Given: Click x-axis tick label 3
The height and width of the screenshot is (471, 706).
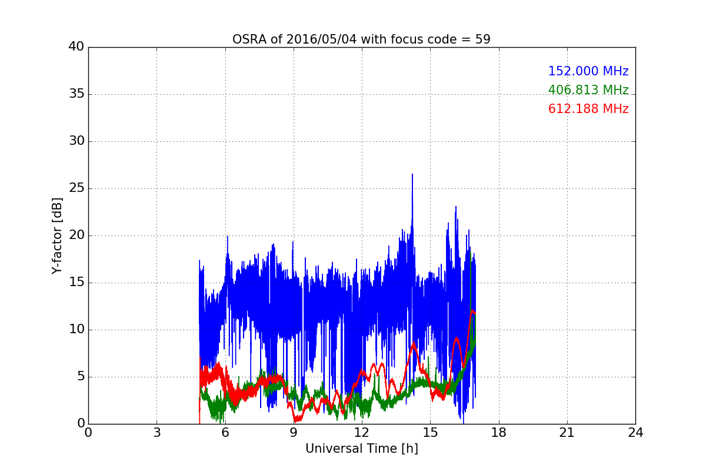Looking at the screenshot, I should (156, 432).
